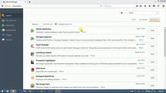This screenshot has width=166, height=93.
Task: Go back with the browser back arrow
Action: [x=3, y=6]
